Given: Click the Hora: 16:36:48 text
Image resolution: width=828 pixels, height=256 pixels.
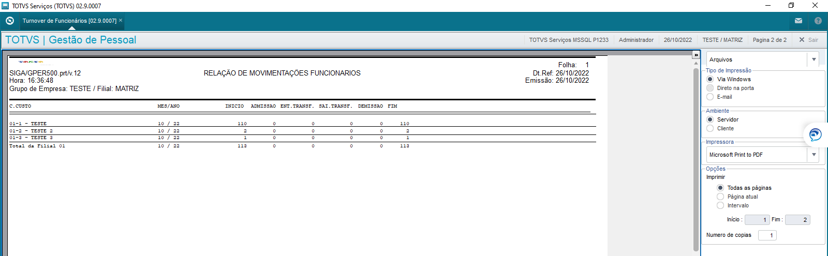Looking at the screenshot, I should coord(31,81).
